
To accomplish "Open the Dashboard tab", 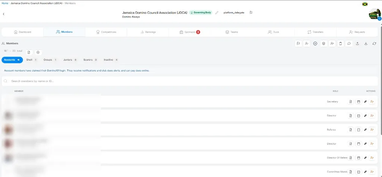I will (x=23, y=32).
